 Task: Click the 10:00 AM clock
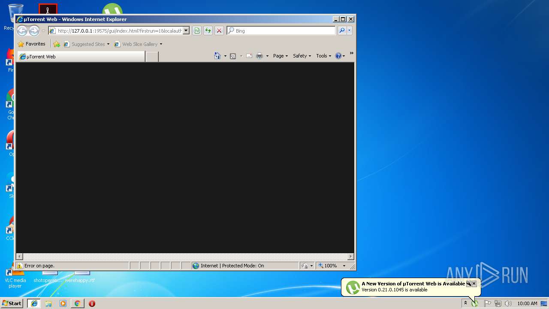(x=527, y=303)
